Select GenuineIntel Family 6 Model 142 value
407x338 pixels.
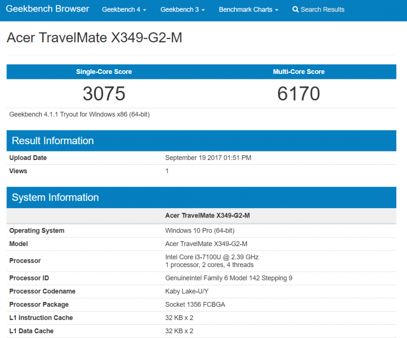229,278
